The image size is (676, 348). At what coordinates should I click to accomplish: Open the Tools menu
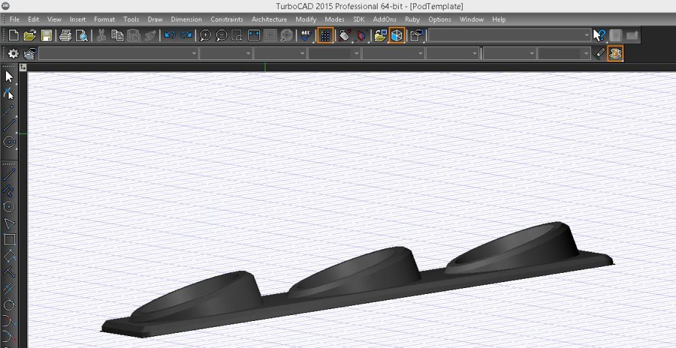[x=131, y=19]
